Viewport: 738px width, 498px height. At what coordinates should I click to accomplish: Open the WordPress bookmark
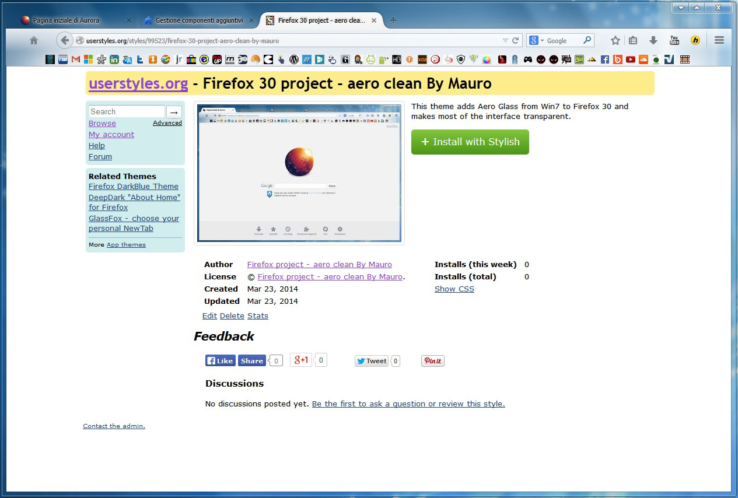pos(294,59)
